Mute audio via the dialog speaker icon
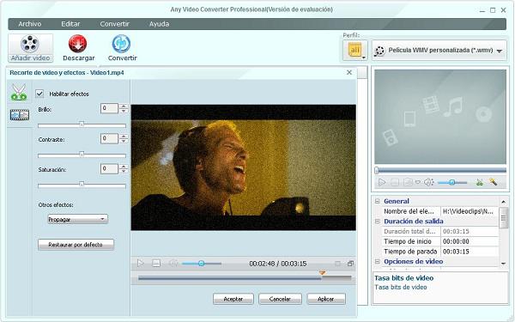Viewport: 515px width, 322px height. click(x=173, y=263)
